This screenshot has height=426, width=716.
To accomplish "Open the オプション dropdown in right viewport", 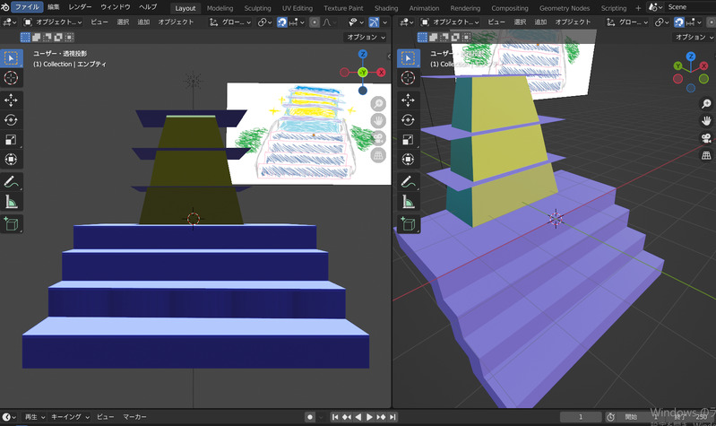I will click(x=693, y=38).
